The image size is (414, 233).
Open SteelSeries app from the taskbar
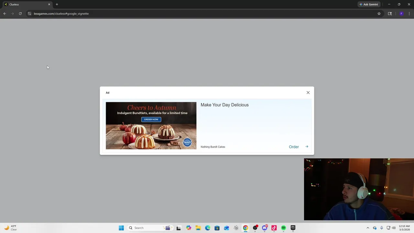click(236, 228)
